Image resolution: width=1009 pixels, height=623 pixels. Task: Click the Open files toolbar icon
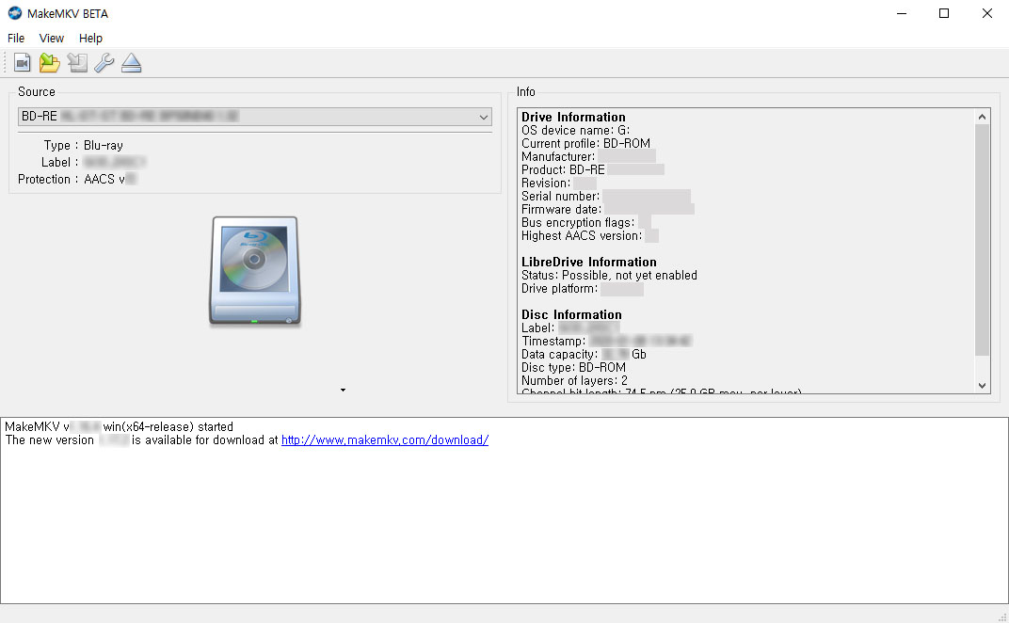[x=23, y=62]
